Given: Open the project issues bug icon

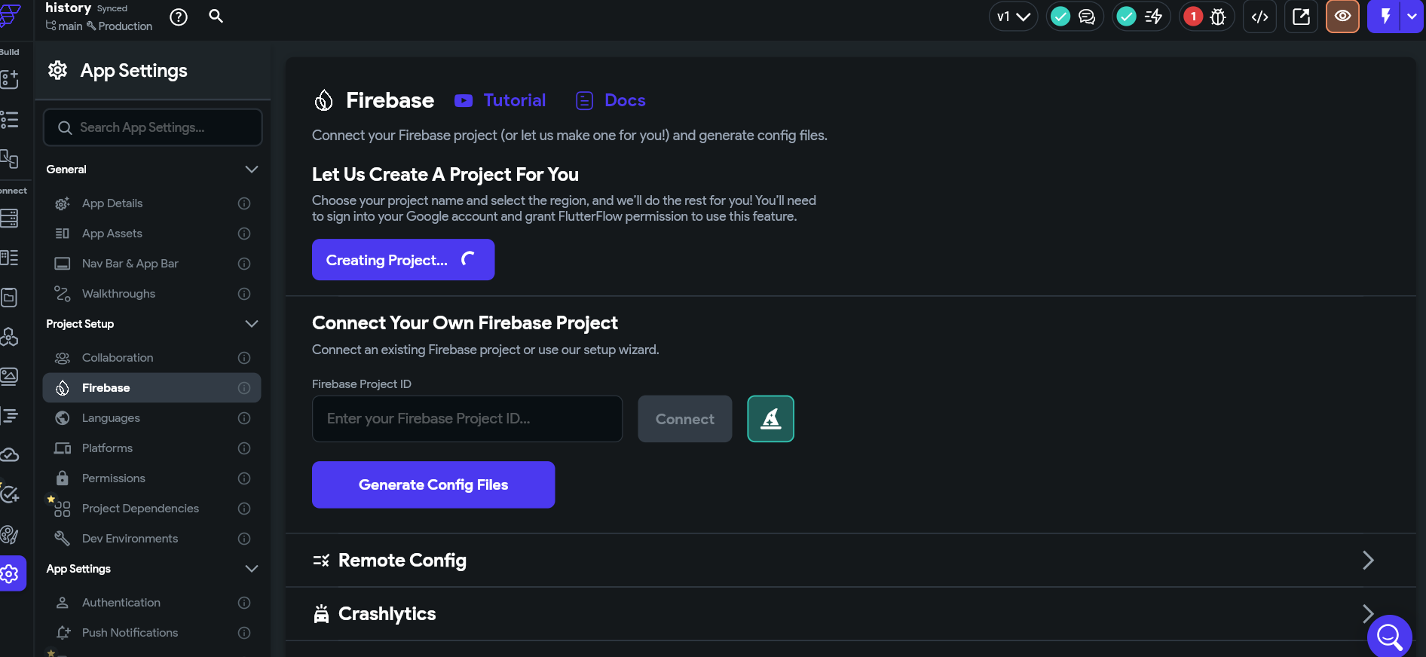Looking at the screenshot, I should point(1218,17).
